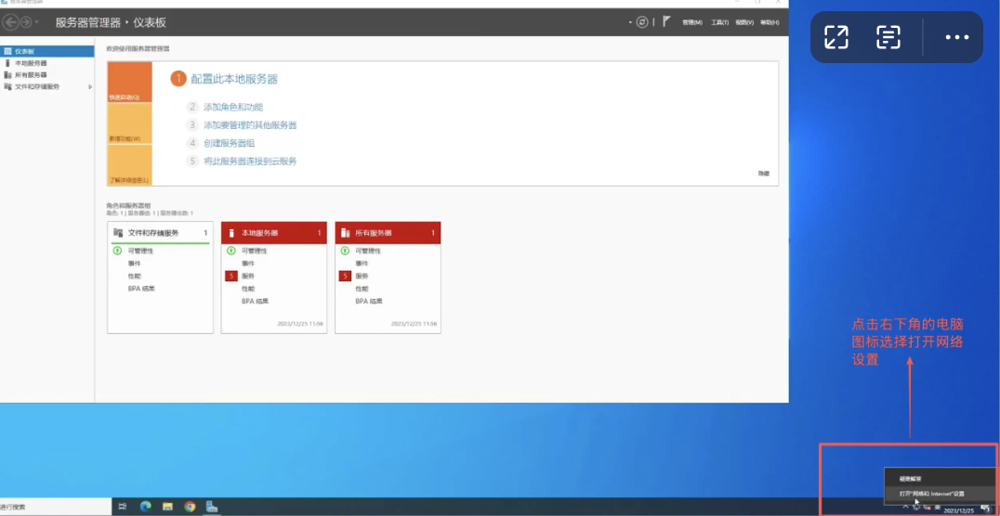Expand the fullscreen viewer icon

tap(836, 37)
